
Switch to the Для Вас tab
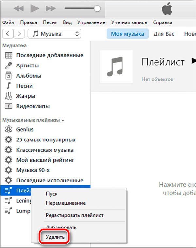pos(164,34)
